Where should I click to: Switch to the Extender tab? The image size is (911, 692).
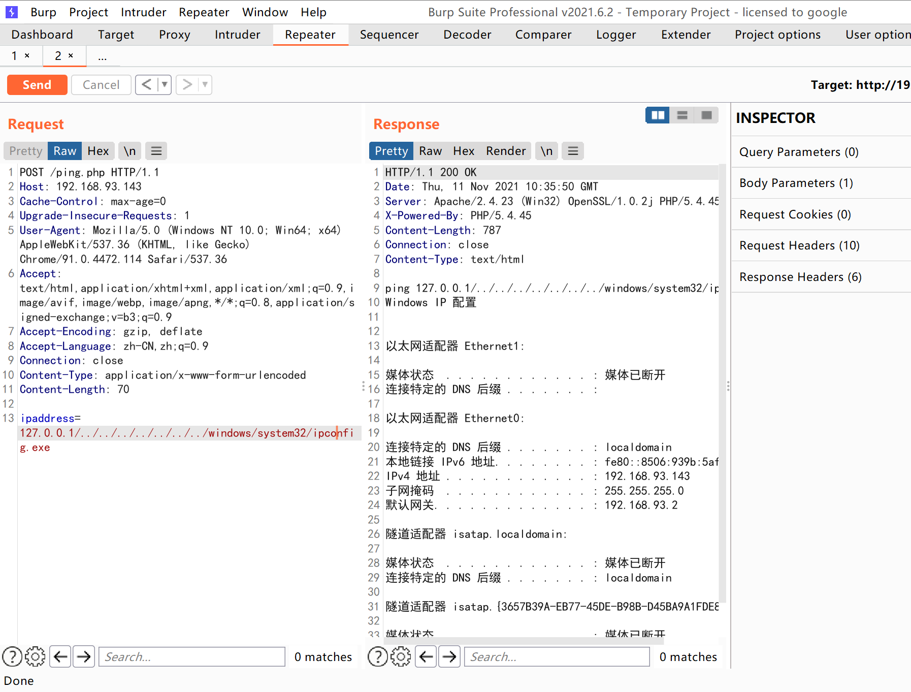[x=686, y=35]
